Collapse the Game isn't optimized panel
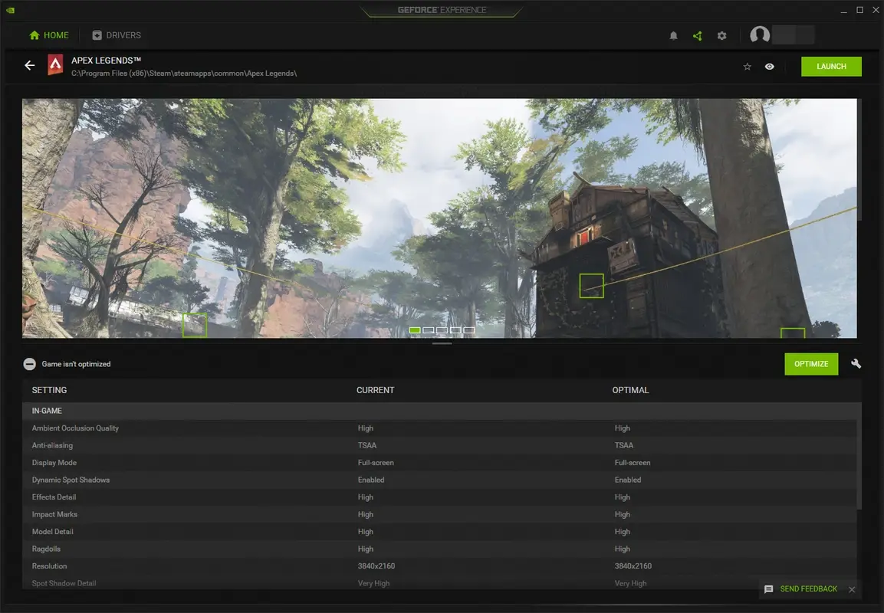The height and width of the screenshot is (613, 884). click(29, 364)
